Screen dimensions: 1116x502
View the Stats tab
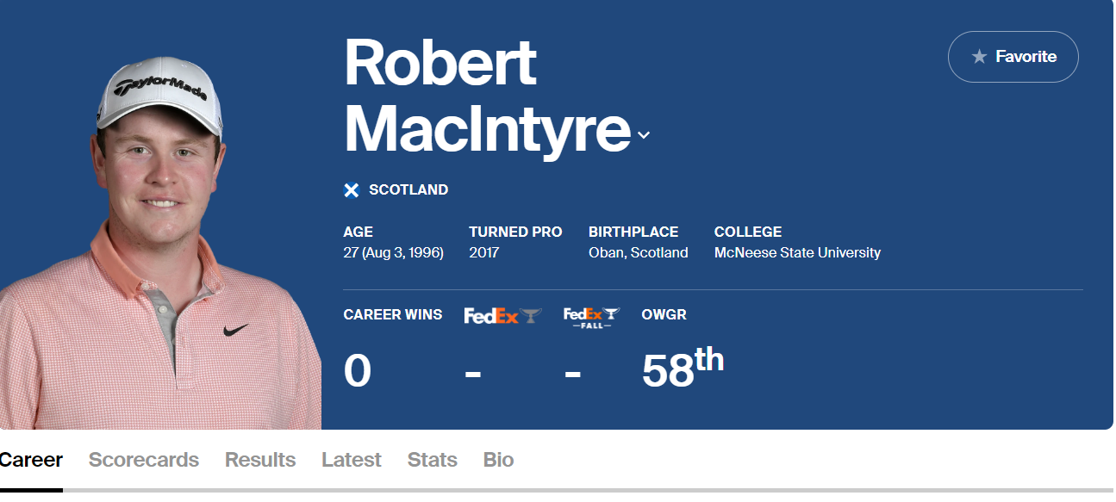click(x=433, y=460)
